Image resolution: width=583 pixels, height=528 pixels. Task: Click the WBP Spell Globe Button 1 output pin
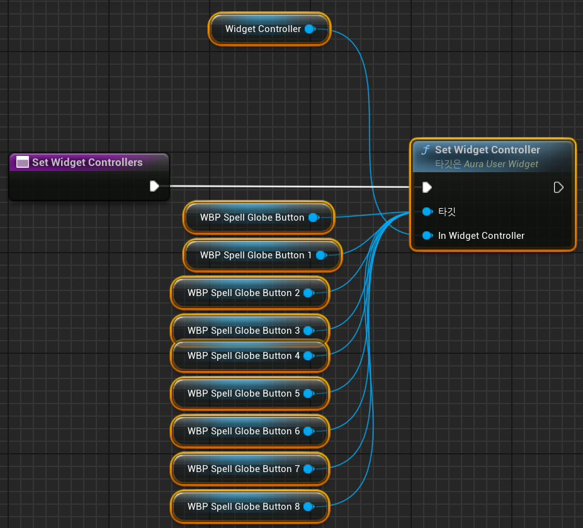(322, 255)
